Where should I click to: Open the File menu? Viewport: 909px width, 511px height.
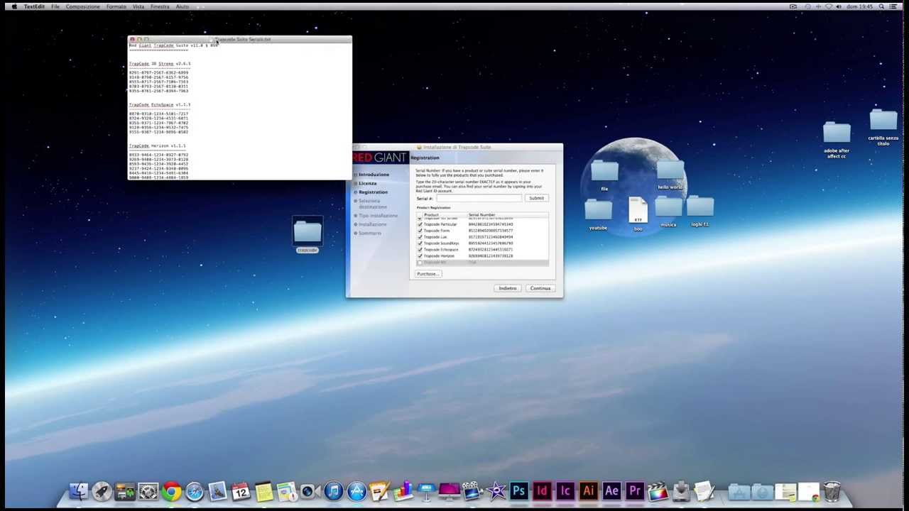tap(55, 6)
